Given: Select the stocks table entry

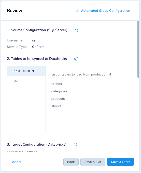Looking at the screenshot, I should point(56,106).
